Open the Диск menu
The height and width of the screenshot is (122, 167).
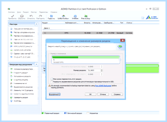[19, 12]
